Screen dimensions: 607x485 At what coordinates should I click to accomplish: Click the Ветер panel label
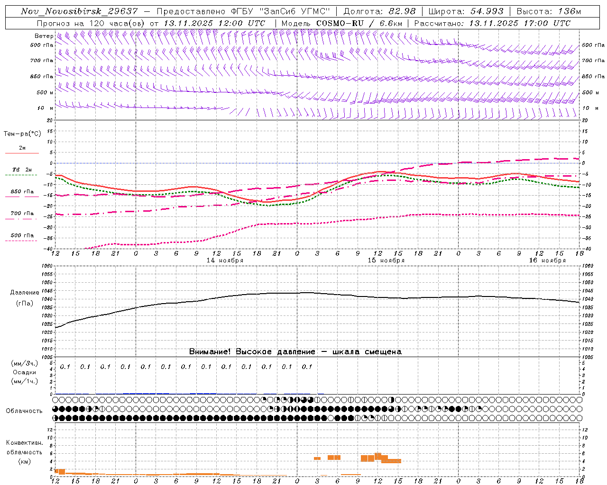tap(44, 36)
